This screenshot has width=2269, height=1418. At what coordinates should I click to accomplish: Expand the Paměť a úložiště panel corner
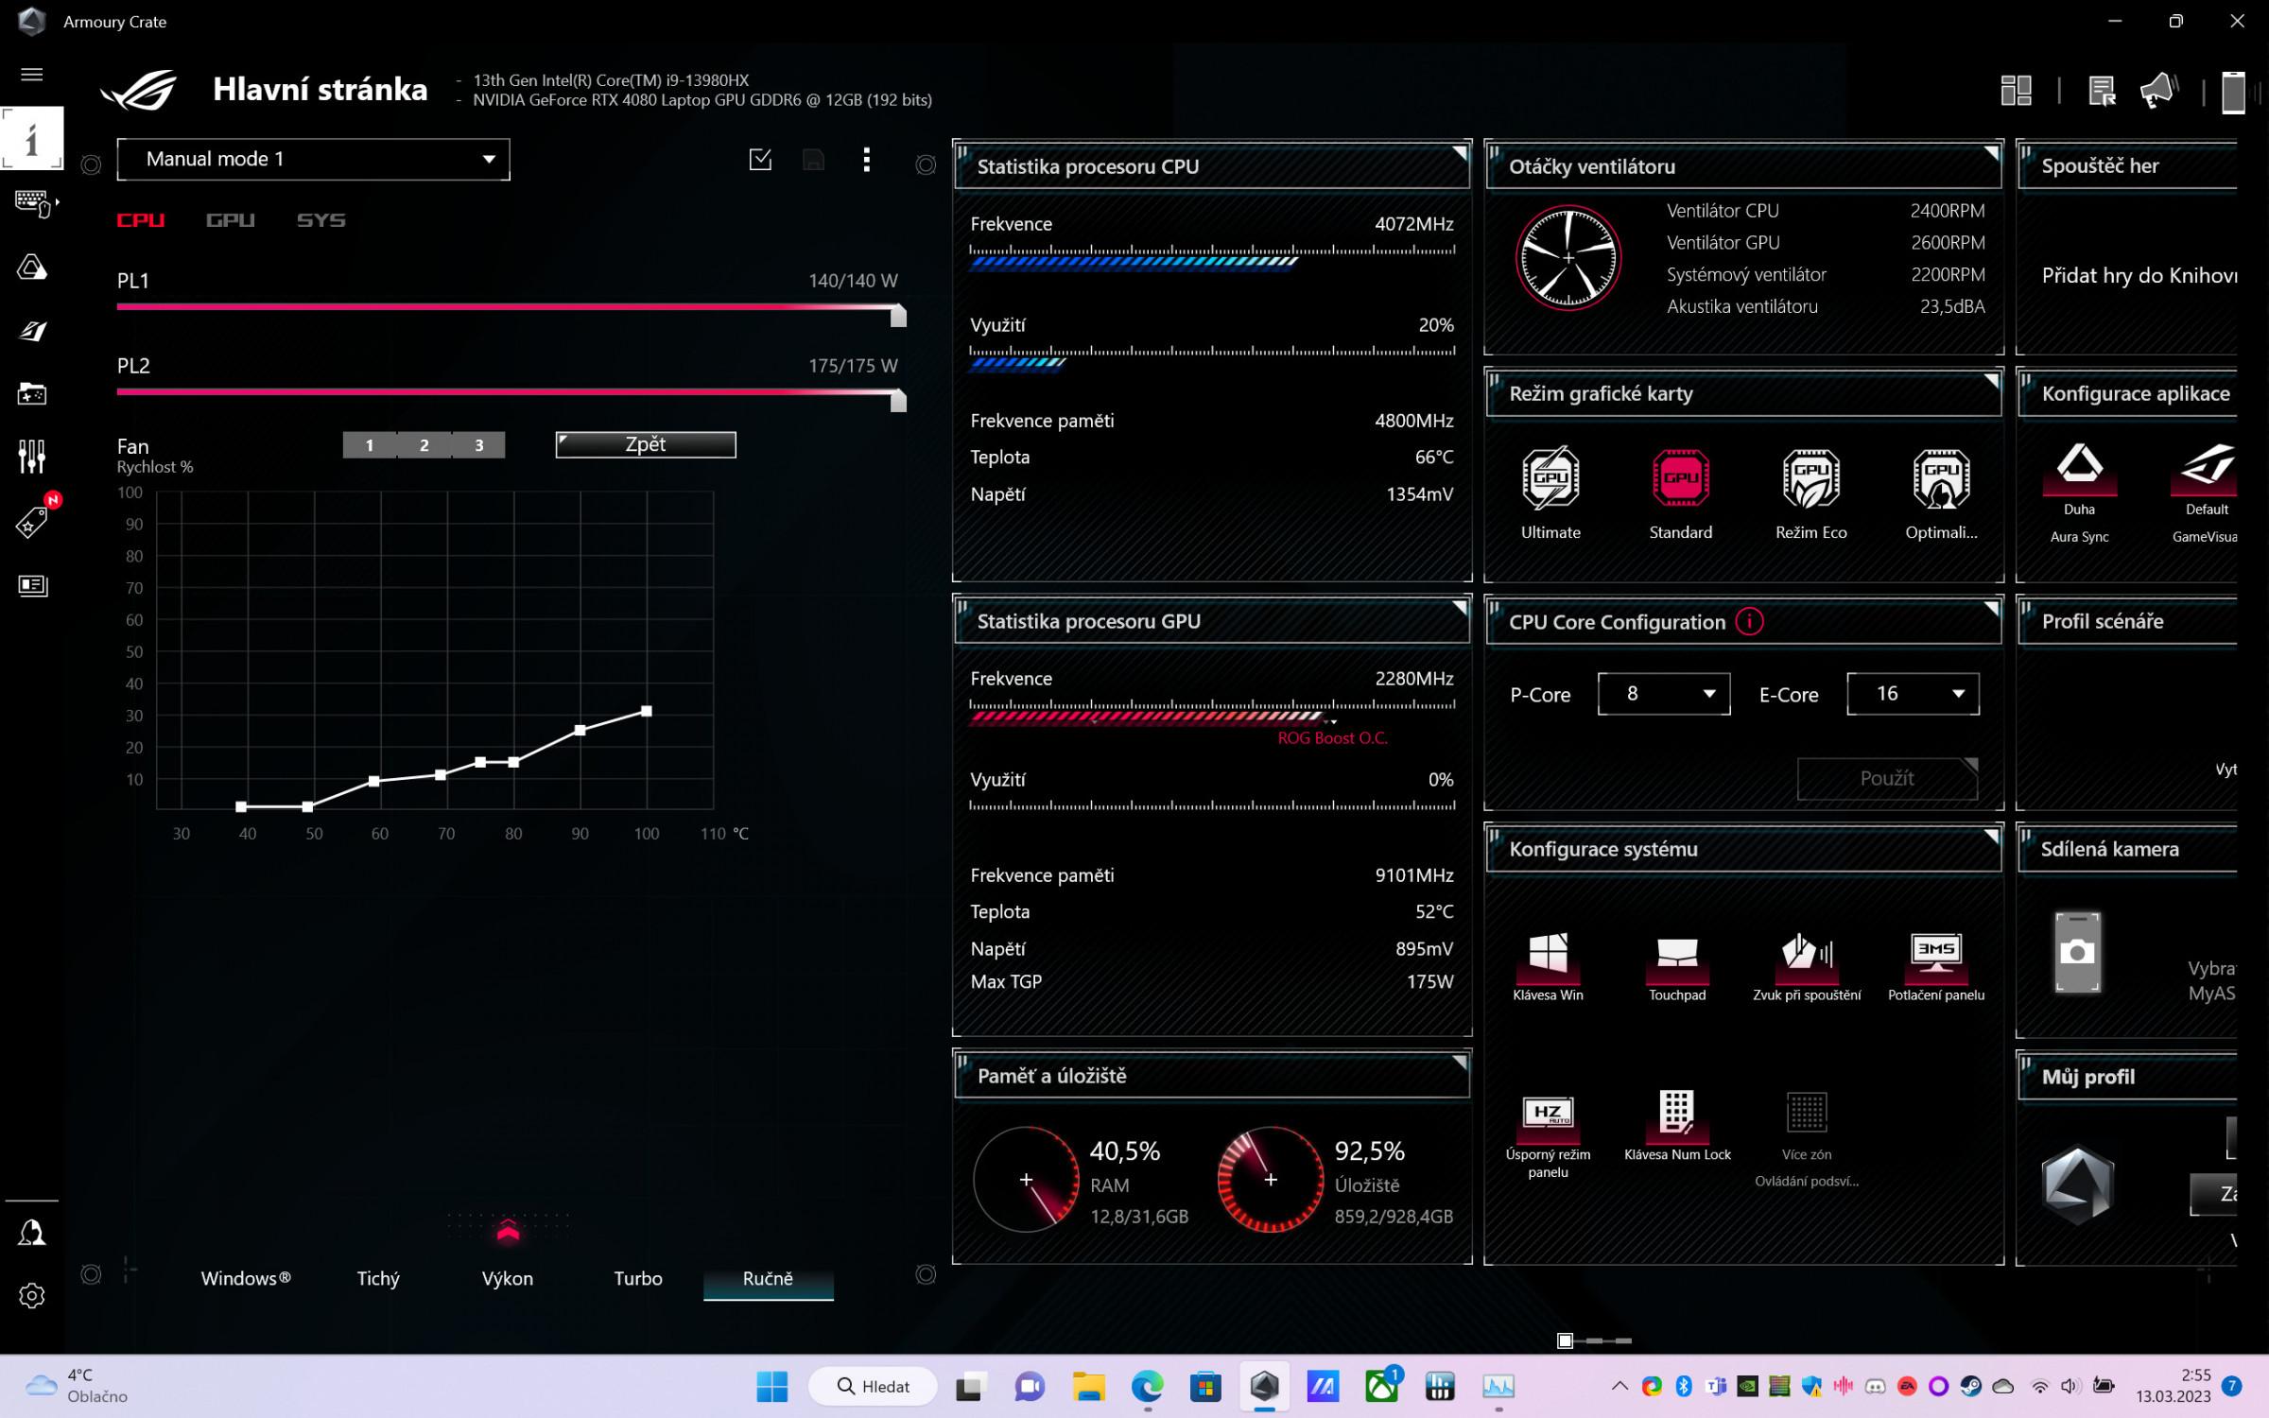[x=1460, y=1063]
